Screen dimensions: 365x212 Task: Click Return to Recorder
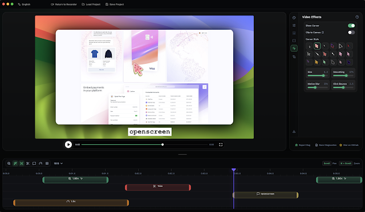[x=64, y=4]
